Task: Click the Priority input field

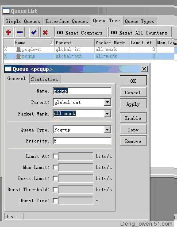Action: point(82,141)
